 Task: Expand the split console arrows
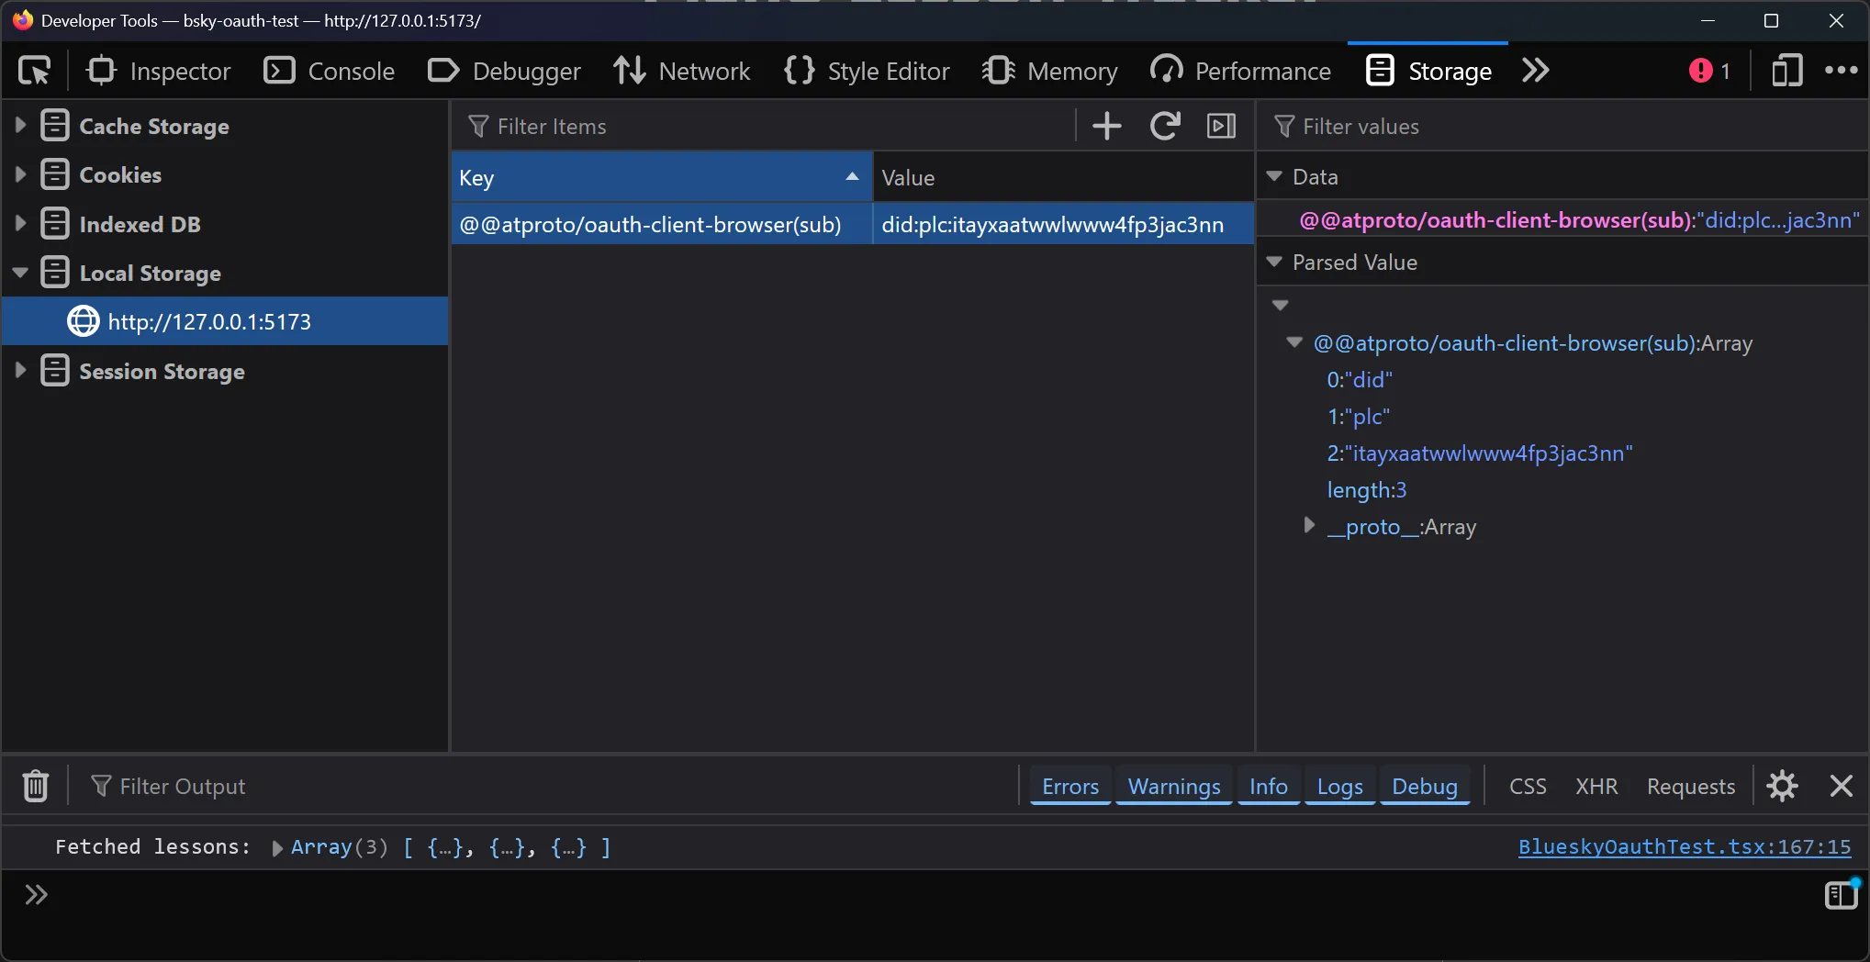(x=36, y=895)
